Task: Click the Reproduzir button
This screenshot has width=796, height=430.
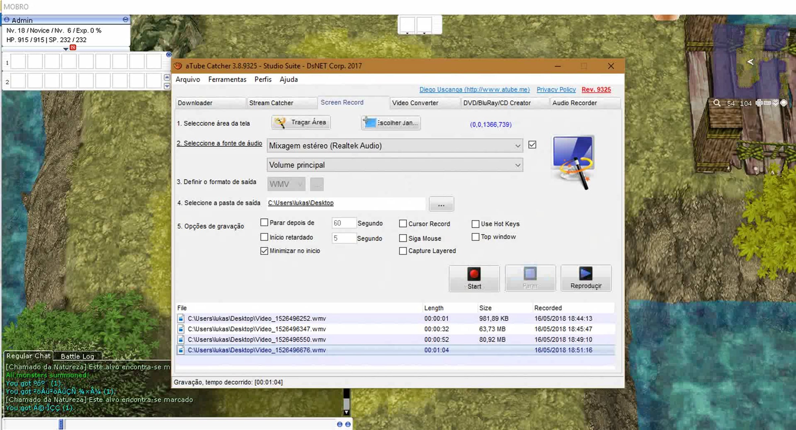Action: click(x=586, y=278)
